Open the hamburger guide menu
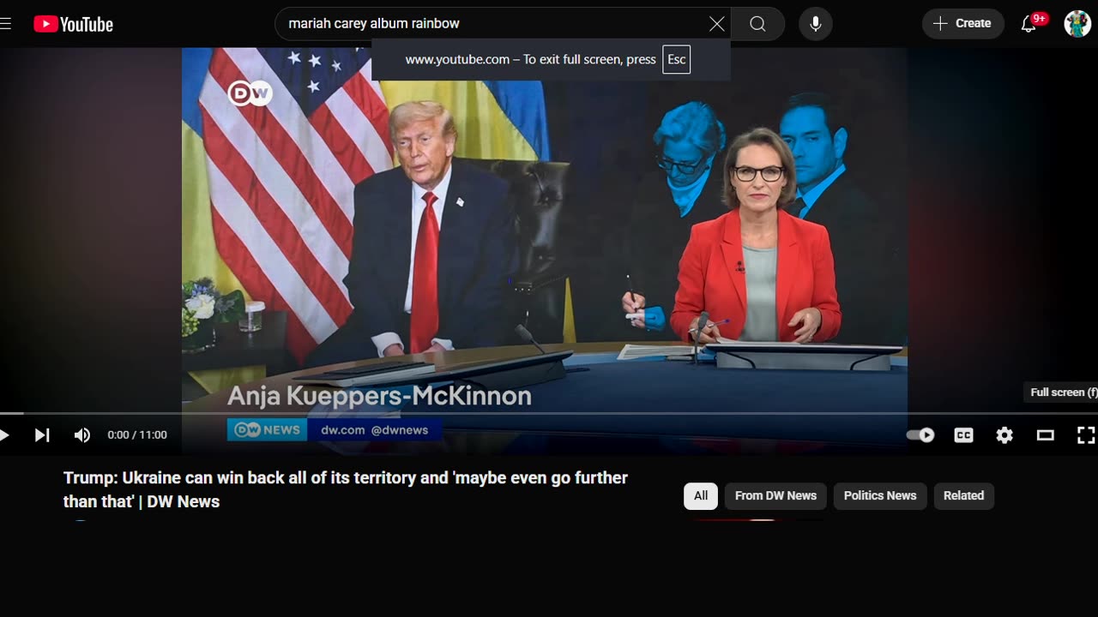 click(5, 24)
